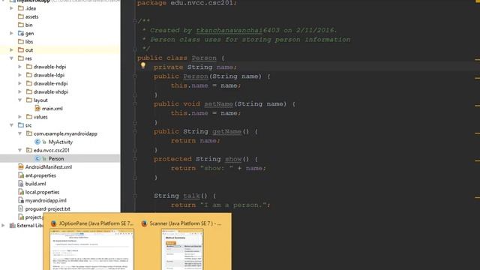
Task: Click the myandroidapp.iml file icon
Action: (21, 200)
